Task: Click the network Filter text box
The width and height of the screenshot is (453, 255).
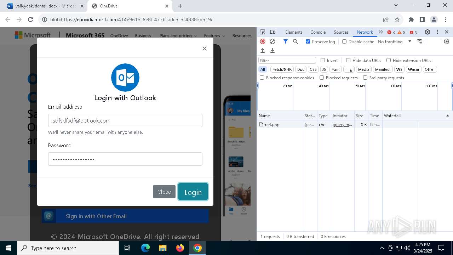Action: pyautogui.click(x=287, y=61)
